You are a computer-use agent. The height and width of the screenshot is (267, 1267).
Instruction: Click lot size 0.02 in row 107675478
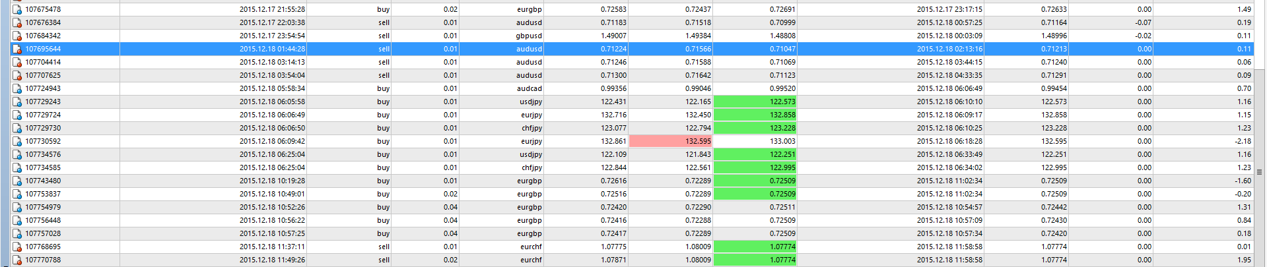pos(450,9)
